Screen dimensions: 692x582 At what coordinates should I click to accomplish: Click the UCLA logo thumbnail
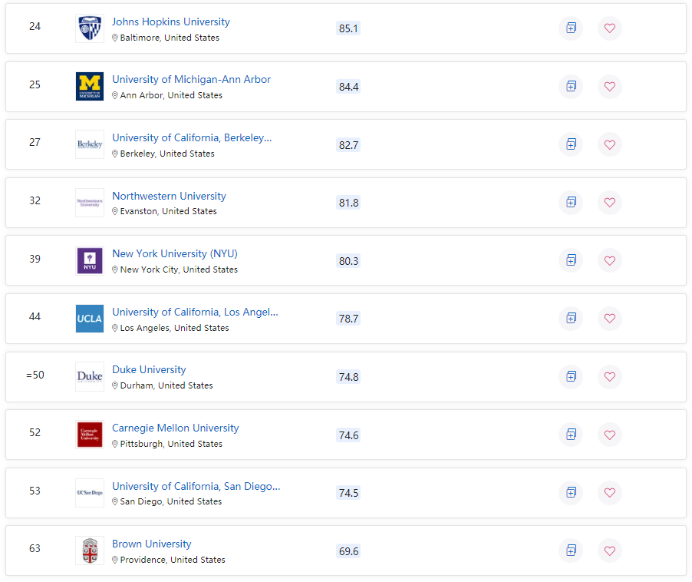point(90,319)
